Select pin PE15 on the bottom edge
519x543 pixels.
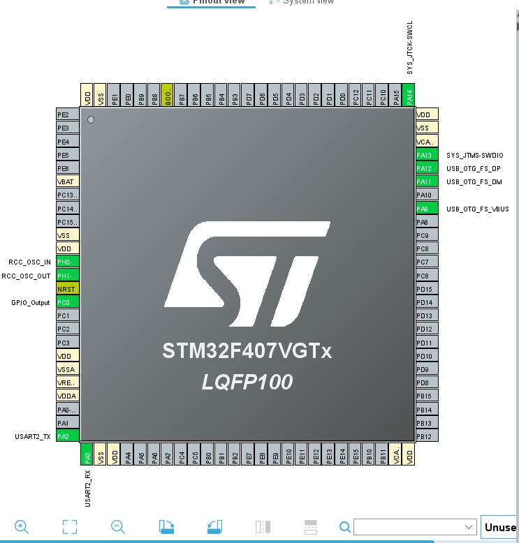(x=355, y=454)
